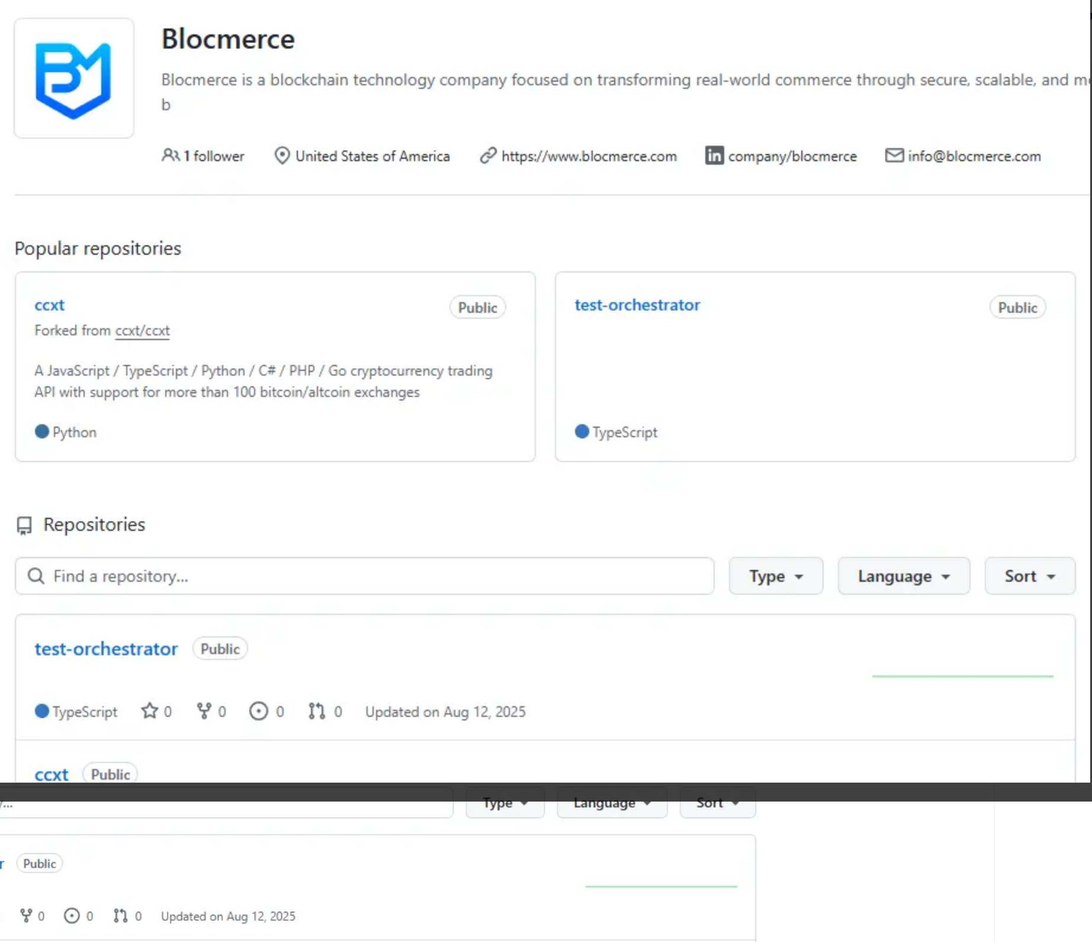Open the 1 follower link
Screen dimensions: 1092x942
pos(213,156)
